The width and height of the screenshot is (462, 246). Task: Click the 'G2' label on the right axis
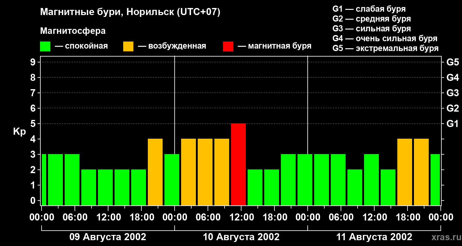click(x=452, y=108)
